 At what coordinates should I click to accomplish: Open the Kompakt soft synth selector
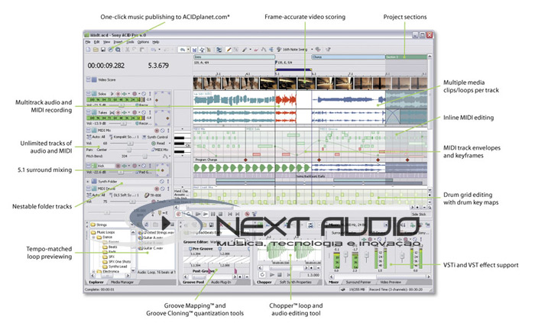[125, 137]
